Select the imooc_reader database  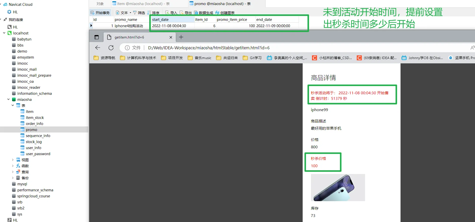(x=29, y=87)
